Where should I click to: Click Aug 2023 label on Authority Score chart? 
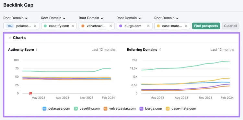point(63,98)
